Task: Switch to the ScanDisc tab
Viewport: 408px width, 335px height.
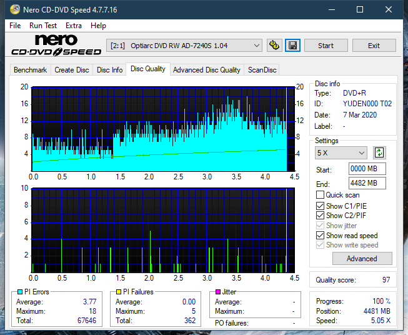Action: (x=262, y=70)
